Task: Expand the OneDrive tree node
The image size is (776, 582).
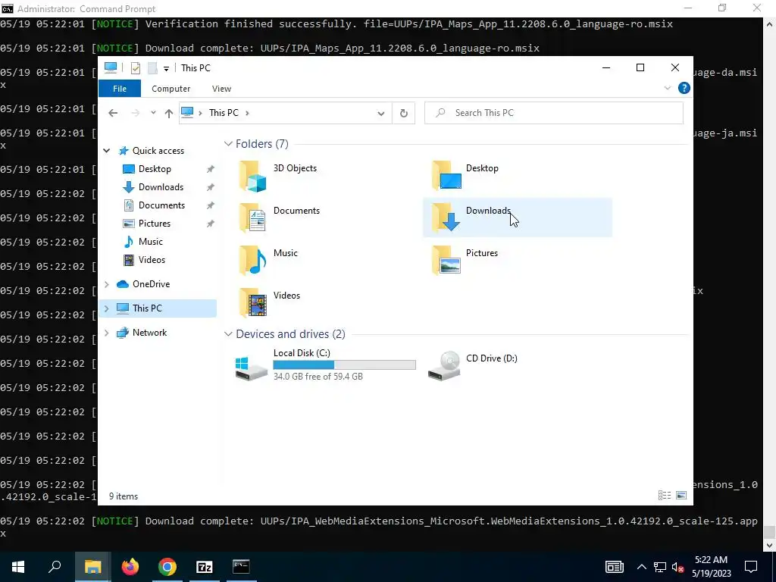Action: [106, 284]
